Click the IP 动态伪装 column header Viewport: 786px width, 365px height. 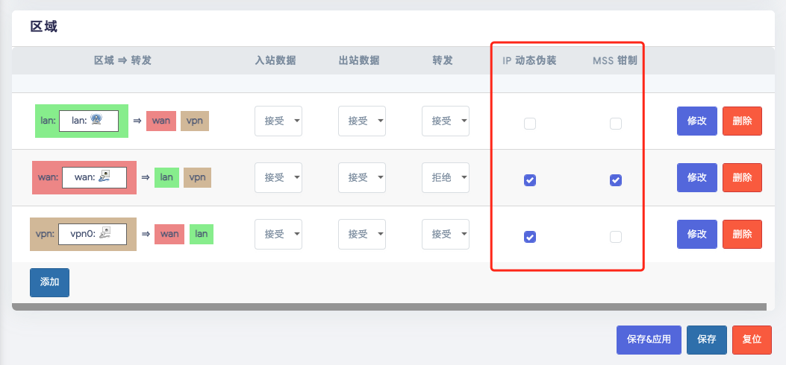[x=530, y=60]
